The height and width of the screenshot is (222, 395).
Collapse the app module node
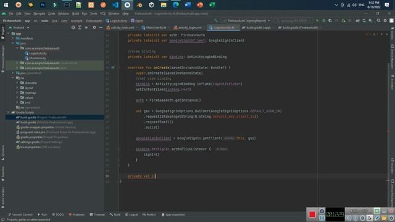tap(8, 33)
